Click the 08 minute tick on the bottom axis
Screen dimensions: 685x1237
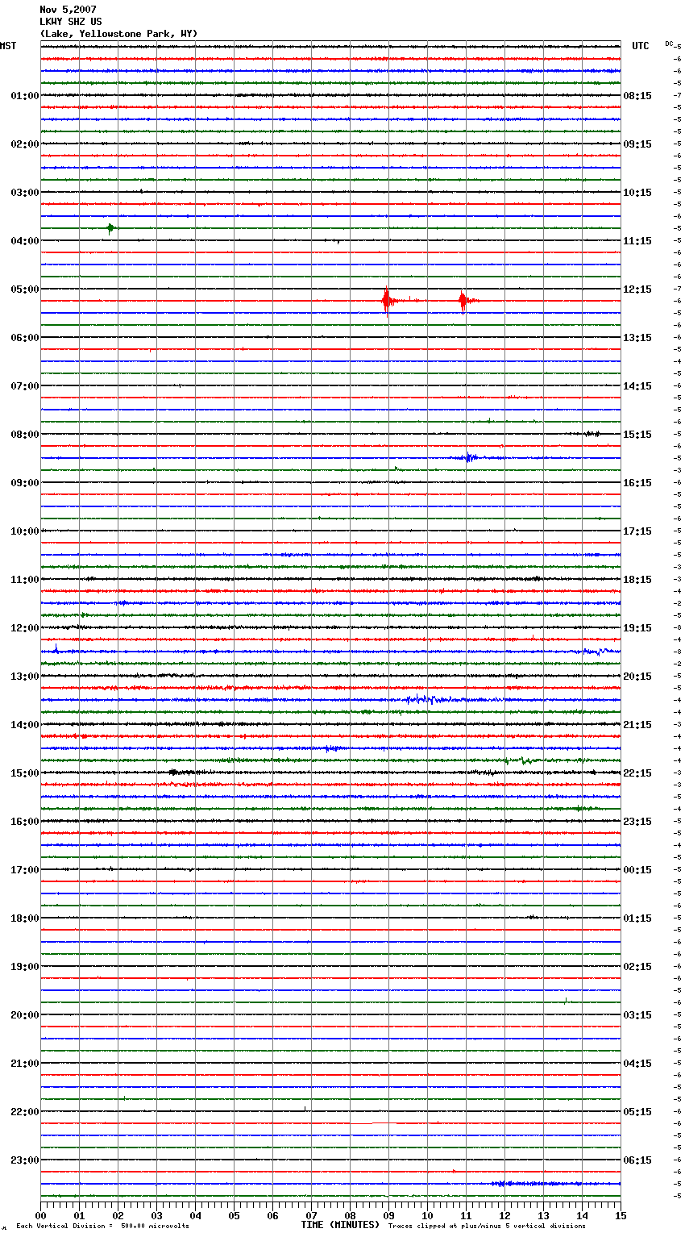(x=350, y=1215)
